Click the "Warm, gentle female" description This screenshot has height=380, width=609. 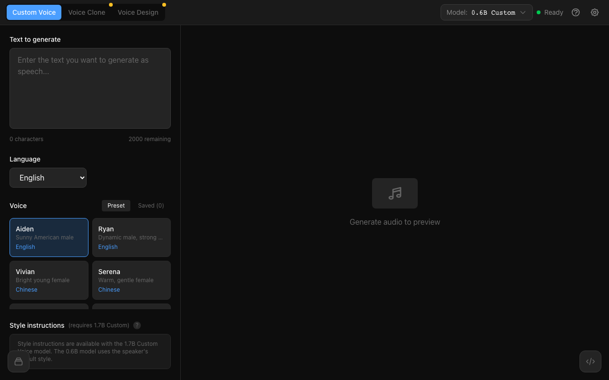(126, 280)
